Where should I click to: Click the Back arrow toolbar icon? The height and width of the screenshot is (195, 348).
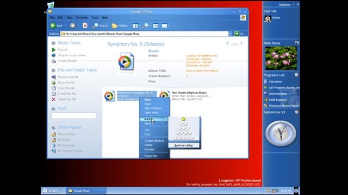click(x=53, y=25)
